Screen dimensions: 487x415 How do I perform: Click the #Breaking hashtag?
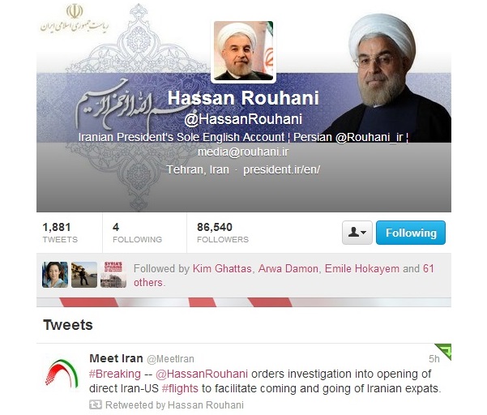115,374
